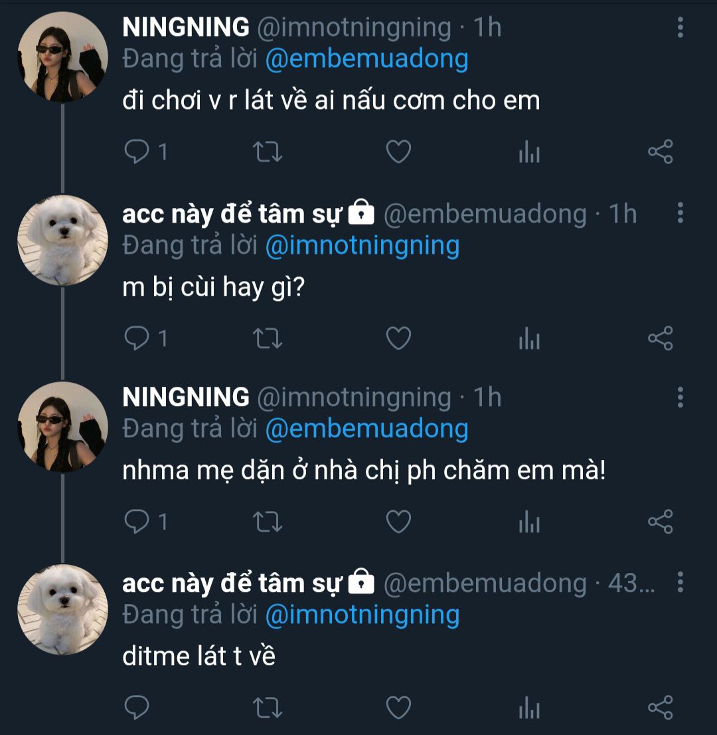Screen dimensions: 717x735
Task: Open @imnotningning mention in last tweet
Action: point(362,615)
